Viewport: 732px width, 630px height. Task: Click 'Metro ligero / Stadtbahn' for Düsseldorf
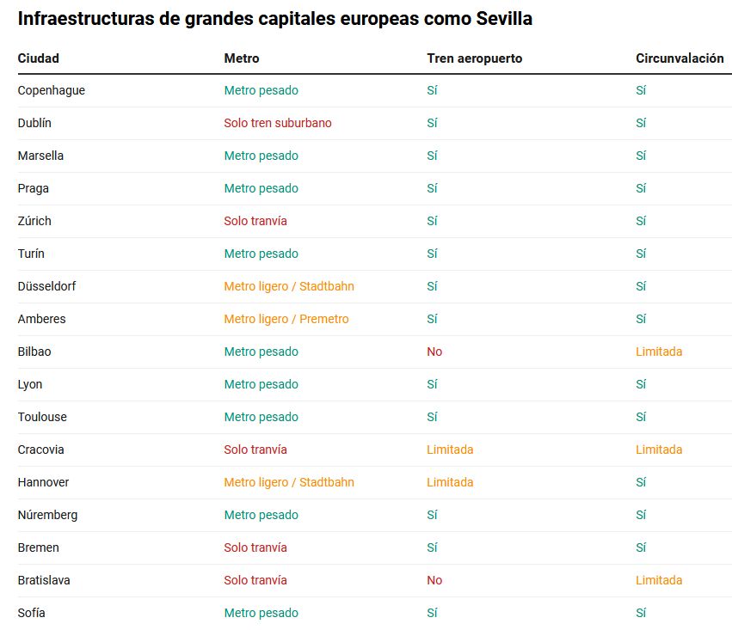click(289, 286)
